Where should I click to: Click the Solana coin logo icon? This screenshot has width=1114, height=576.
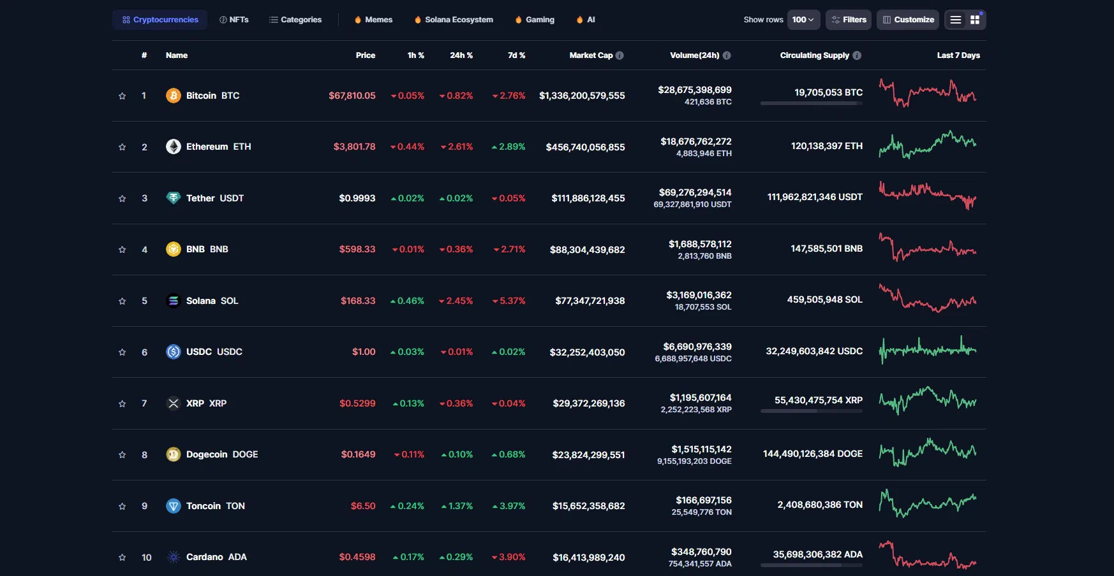pos(174,301)
